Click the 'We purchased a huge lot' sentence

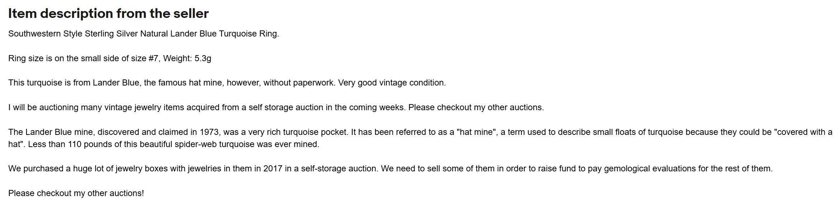pos(193,169)
